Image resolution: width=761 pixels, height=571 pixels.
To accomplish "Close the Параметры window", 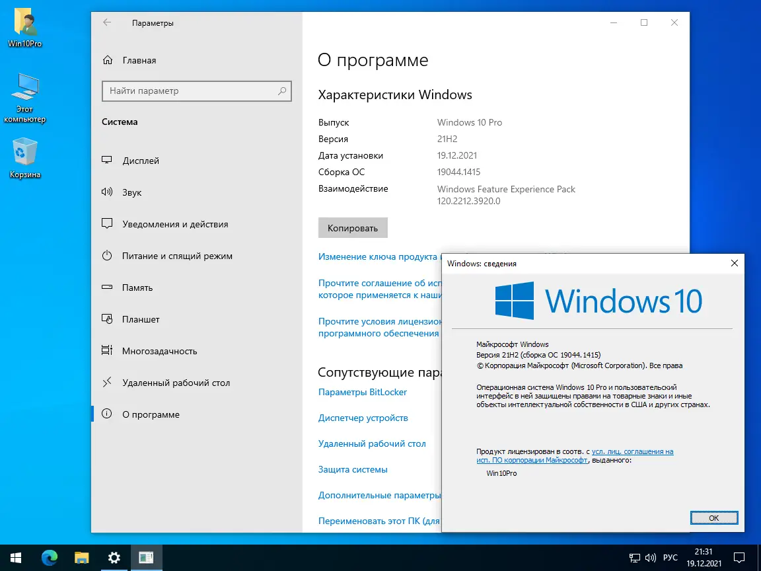I will (x=674, y=22).
